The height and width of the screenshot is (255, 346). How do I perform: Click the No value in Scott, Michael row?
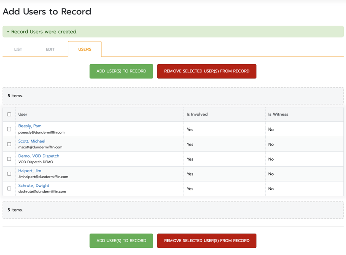(271, 144)
